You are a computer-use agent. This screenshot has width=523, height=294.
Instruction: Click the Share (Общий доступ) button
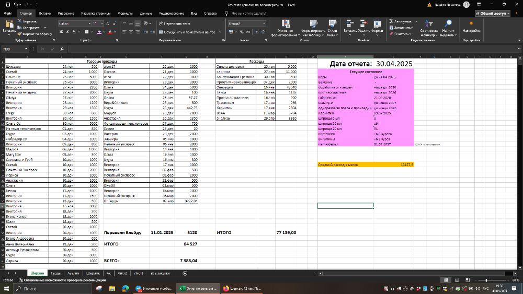click(x=492, y=13)
